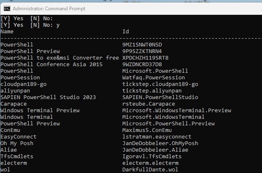This screenshot has width=262, height=173.
Task: Click the 9MZ1SNWT0N5D PowerShell Id
Action: pyautogui.click(x=142, y=45)
